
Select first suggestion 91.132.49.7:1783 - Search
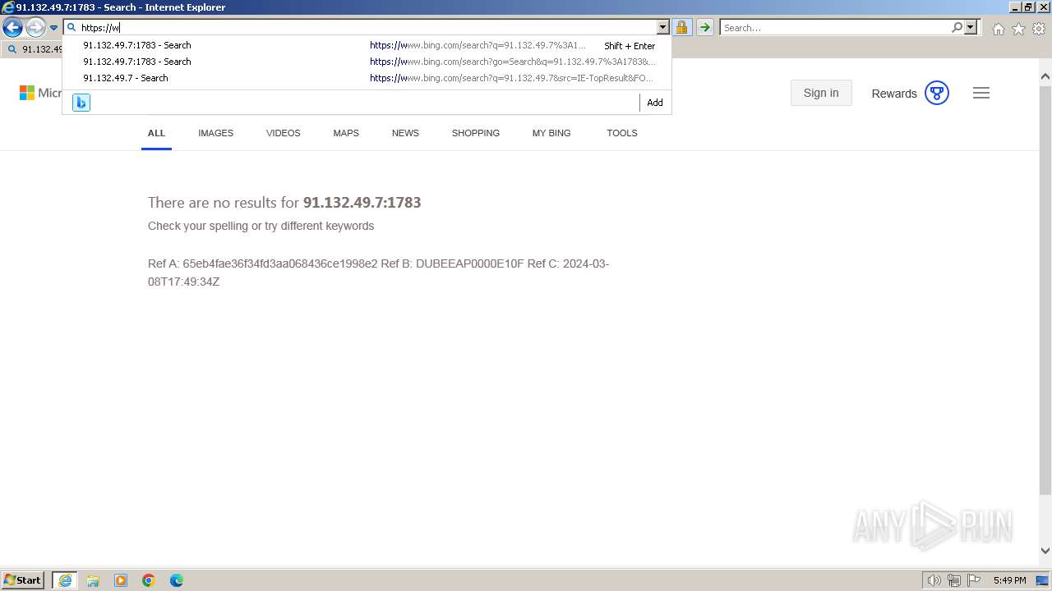click(x=367, y=45)
